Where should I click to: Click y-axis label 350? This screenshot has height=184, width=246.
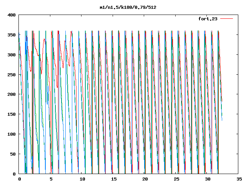pyautogui.click(x=12, y=35)
